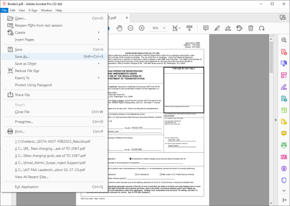The width and height of the screenshot is (290, 206).
Task: Open the E-Sign menu
Action: pos(33,10)
